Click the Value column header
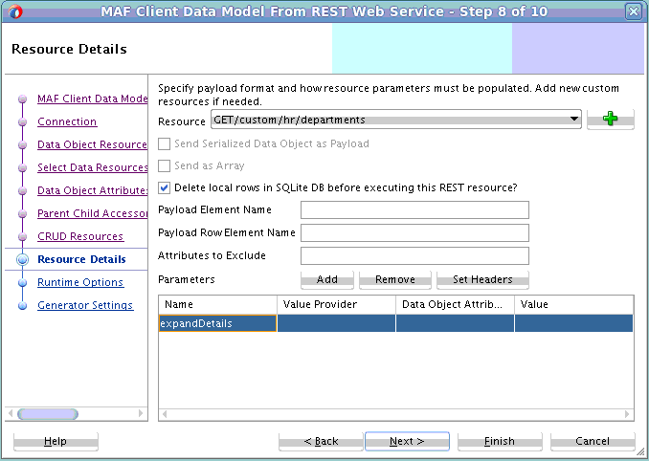Screen dimensions: 649x461 click(x=573, y=305)
